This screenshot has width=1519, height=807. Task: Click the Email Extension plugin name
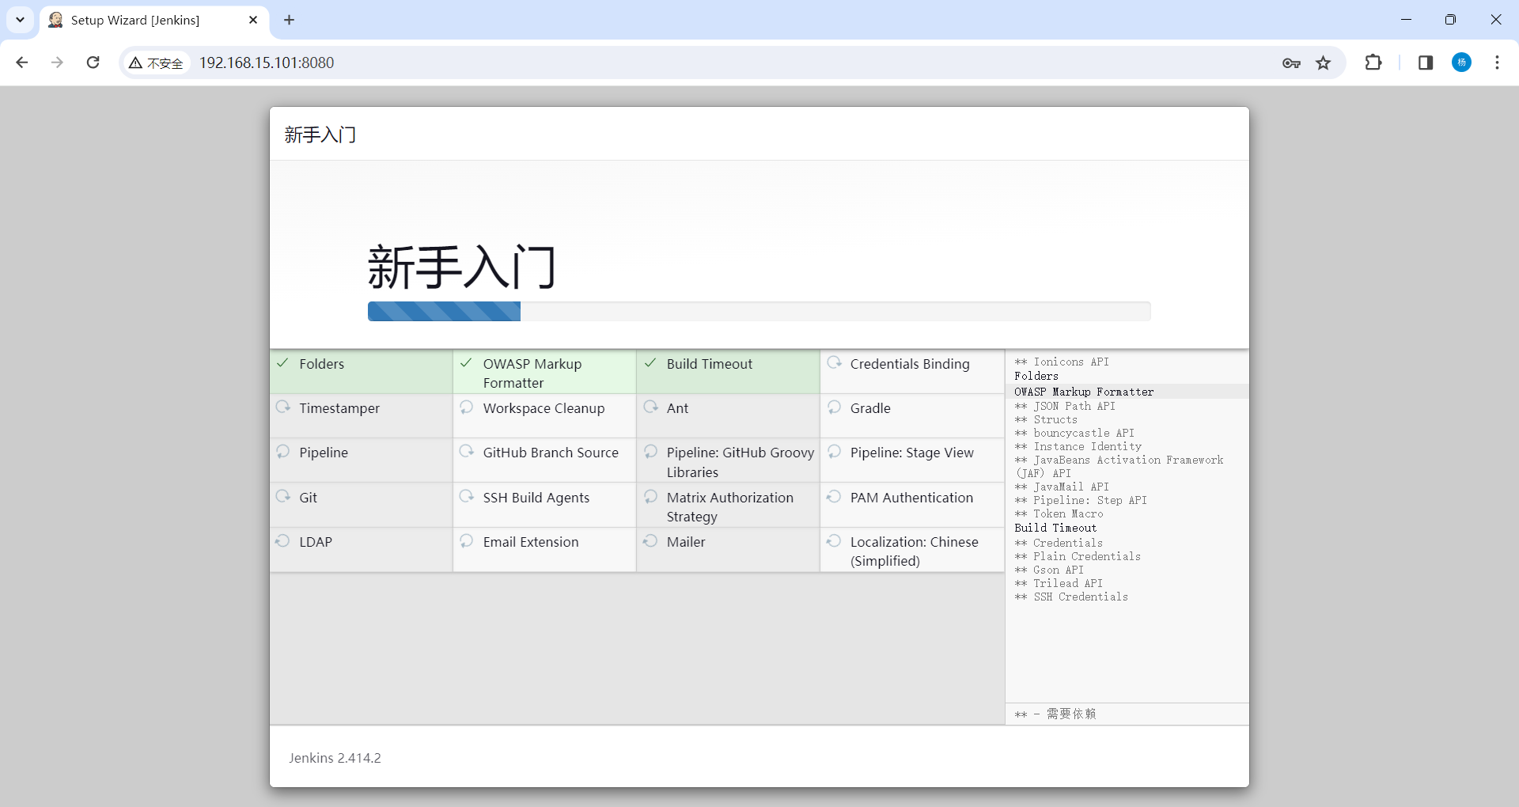(x=531, y=542)
